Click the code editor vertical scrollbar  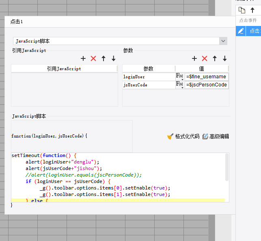(227, 167)
